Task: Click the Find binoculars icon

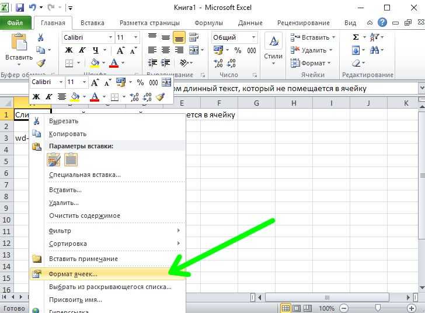Action: 375,50
